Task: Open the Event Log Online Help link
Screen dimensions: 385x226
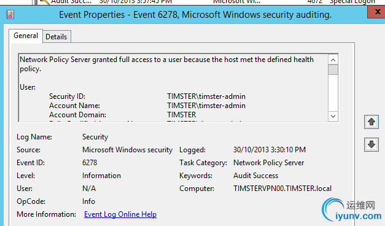Action: pos(120,214)
